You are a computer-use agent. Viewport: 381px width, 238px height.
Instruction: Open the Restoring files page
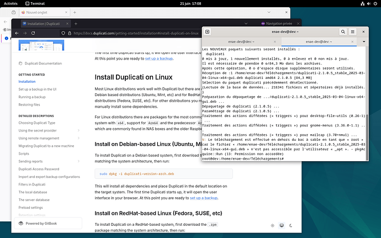(x=29, y=105)
